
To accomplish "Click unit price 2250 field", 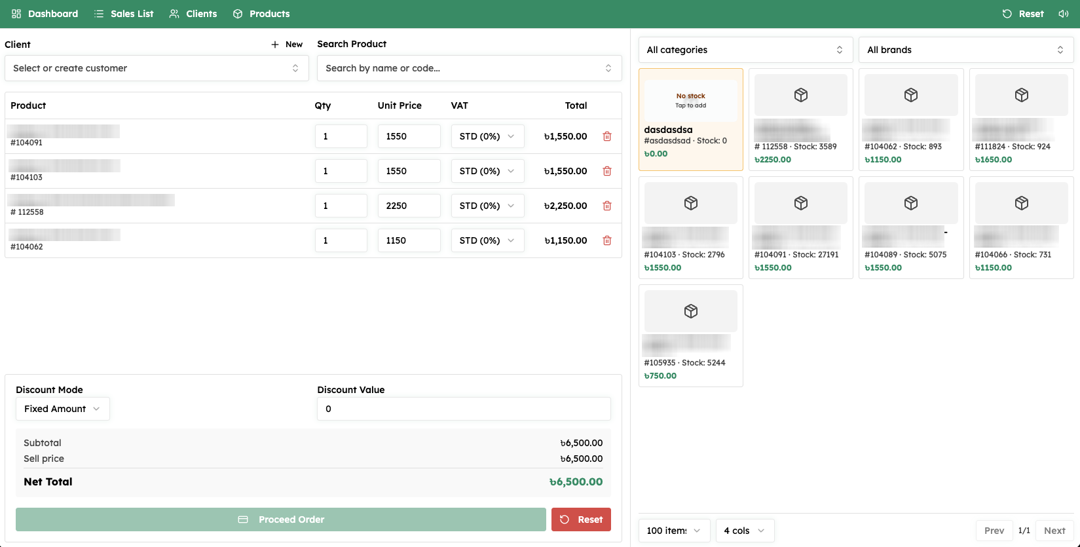I will (x=409, y=206).
